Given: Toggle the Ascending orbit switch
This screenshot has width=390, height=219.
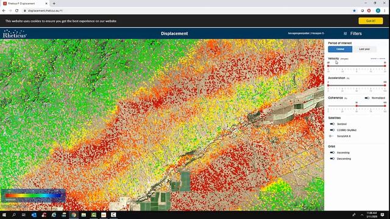Looking at the screenshot, I should coord(332,153).
